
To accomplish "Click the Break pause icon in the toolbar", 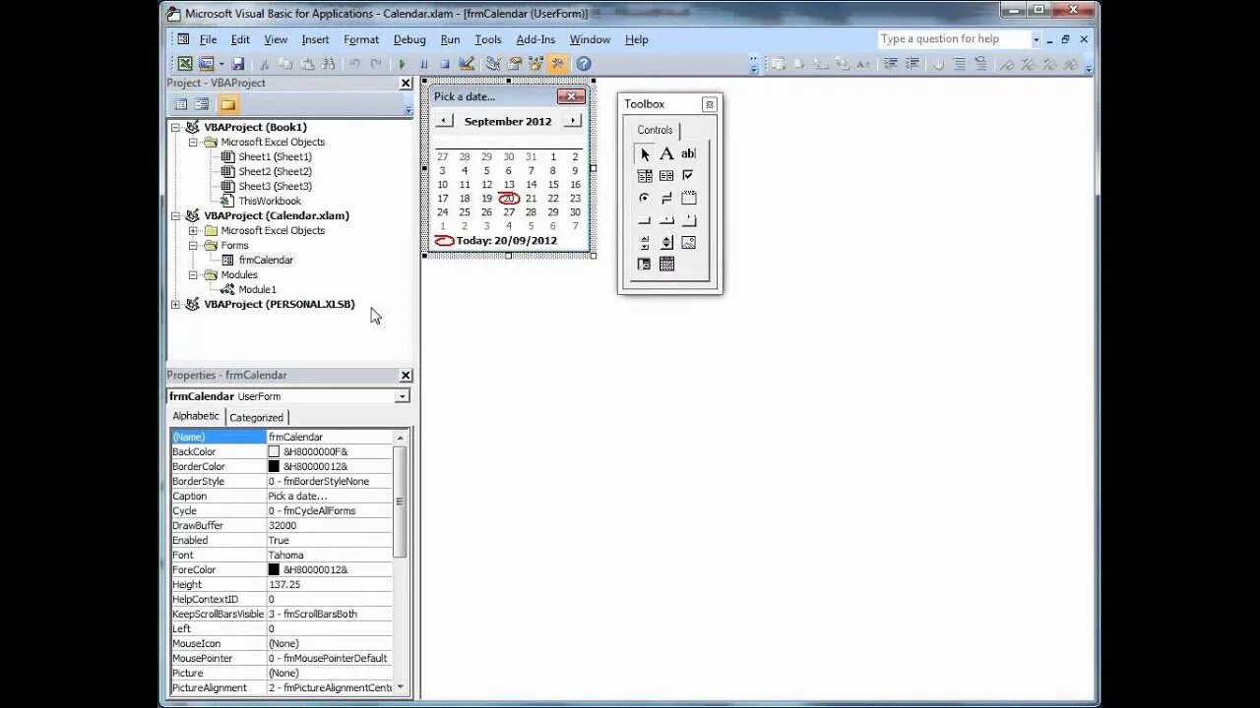I will pos(423,64).
